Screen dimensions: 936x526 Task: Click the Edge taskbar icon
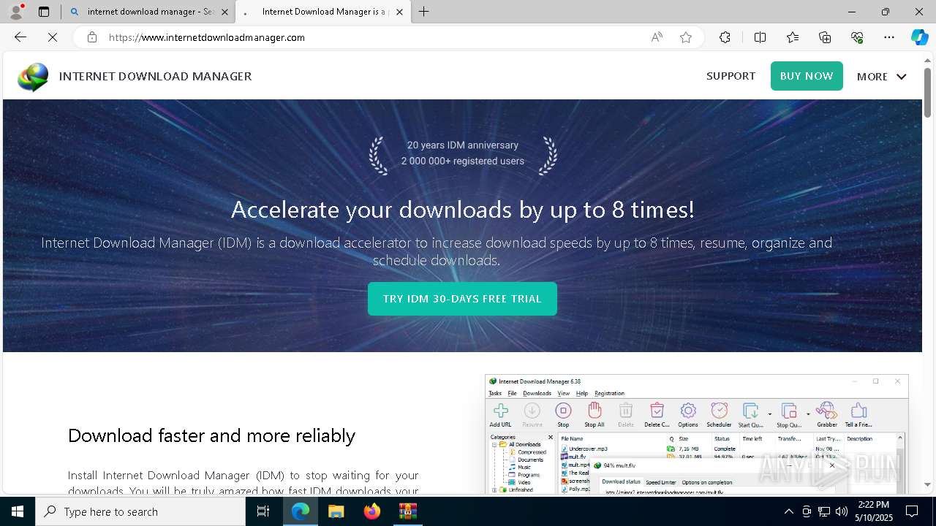[x=301, y=511]
